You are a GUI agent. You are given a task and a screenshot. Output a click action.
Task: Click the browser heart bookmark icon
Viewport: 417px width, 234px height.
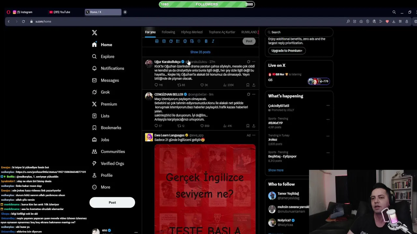click(387, 21)
